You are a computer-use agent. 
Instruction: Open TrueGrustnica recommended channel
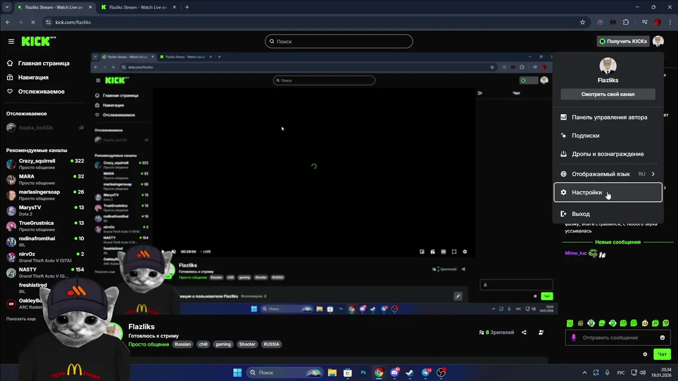pos(45,226)
